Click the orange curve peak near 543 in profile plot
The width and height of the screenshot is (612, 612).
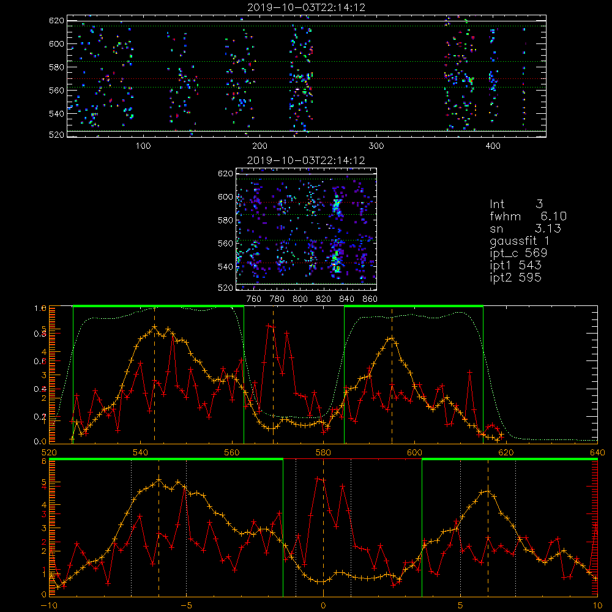coord(155,326)
